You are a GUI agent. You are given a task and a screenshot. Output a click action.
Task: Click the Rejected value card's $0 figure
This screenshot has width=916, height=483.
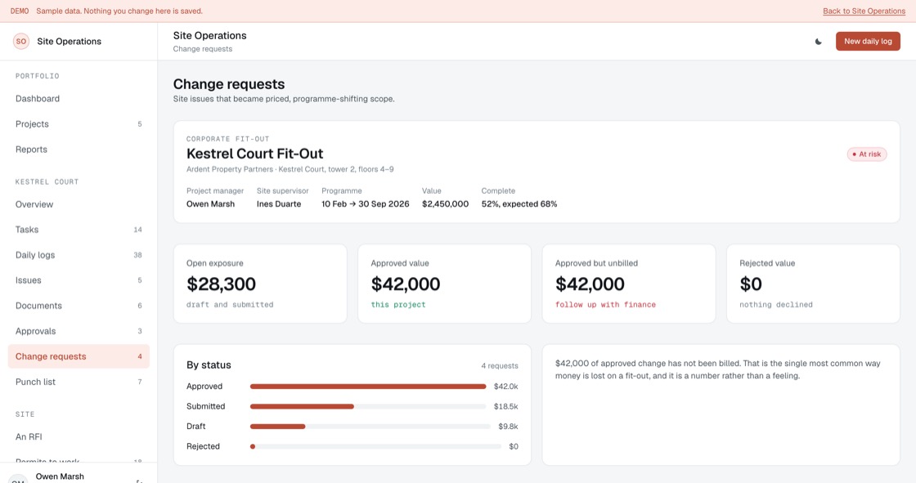[x=751, y=284]
